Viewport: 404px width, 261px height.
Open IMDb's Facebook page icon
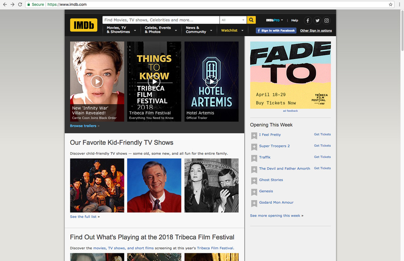(x=307, y=20)
